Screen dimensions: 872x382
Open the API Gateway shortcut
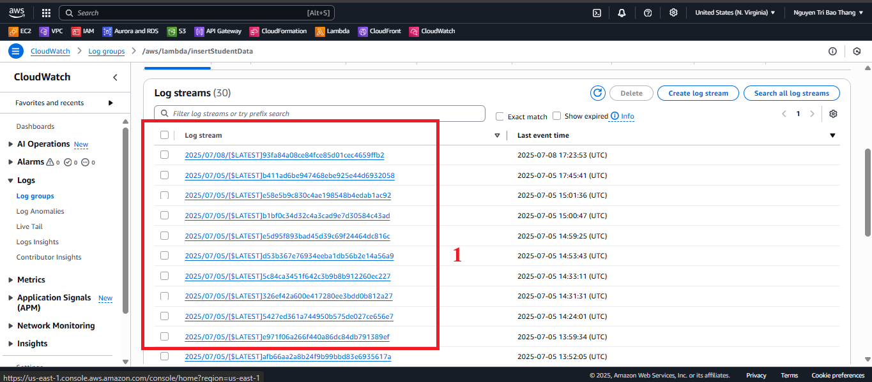tap(218, 31)
